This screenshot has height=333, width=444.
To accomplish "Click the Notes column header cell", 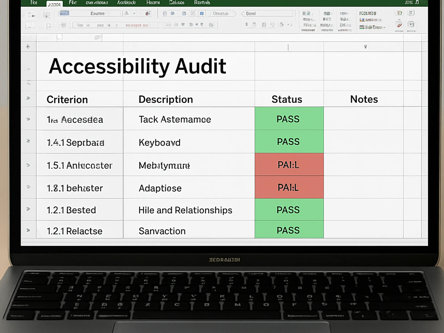I will pos(364,99).
